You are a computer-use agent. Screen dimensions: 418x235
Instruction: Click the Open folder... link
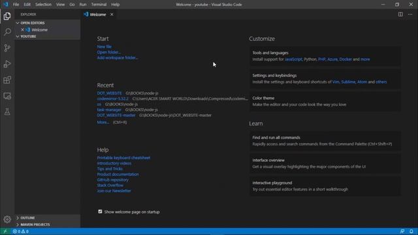(109, 52)
